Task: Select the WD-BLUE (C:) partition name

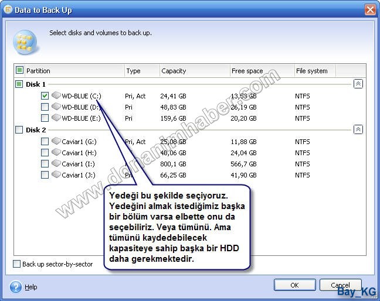Action: point(82,96)
